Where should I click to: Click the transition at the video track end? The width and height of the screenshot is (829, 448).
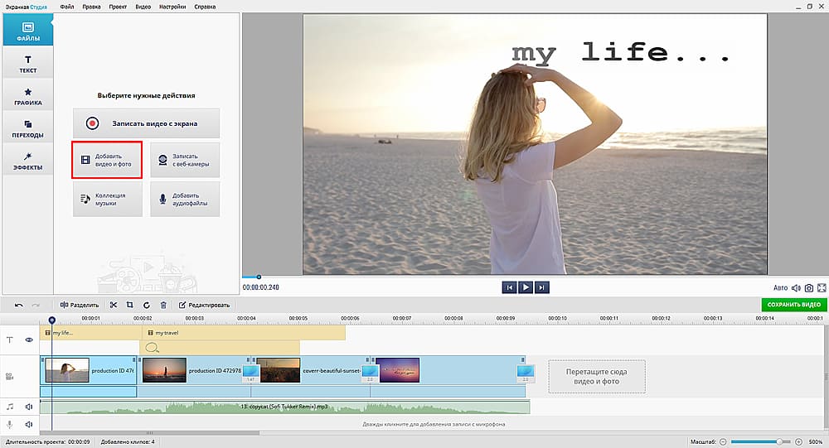coord(526,373)
